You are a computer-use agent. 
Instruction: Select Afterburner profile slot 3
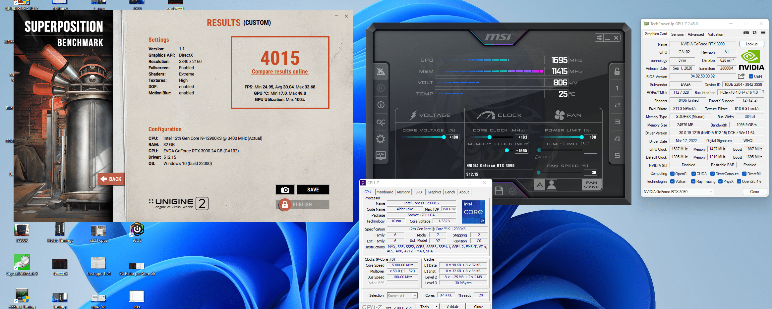click(617, 122)
